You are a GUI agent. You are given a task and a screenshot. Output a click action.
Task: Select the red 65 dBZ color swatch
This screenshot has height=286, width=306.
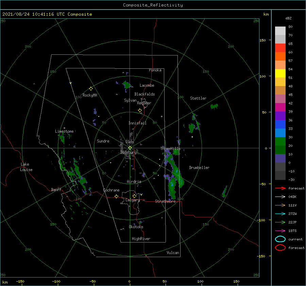(280, 48)
